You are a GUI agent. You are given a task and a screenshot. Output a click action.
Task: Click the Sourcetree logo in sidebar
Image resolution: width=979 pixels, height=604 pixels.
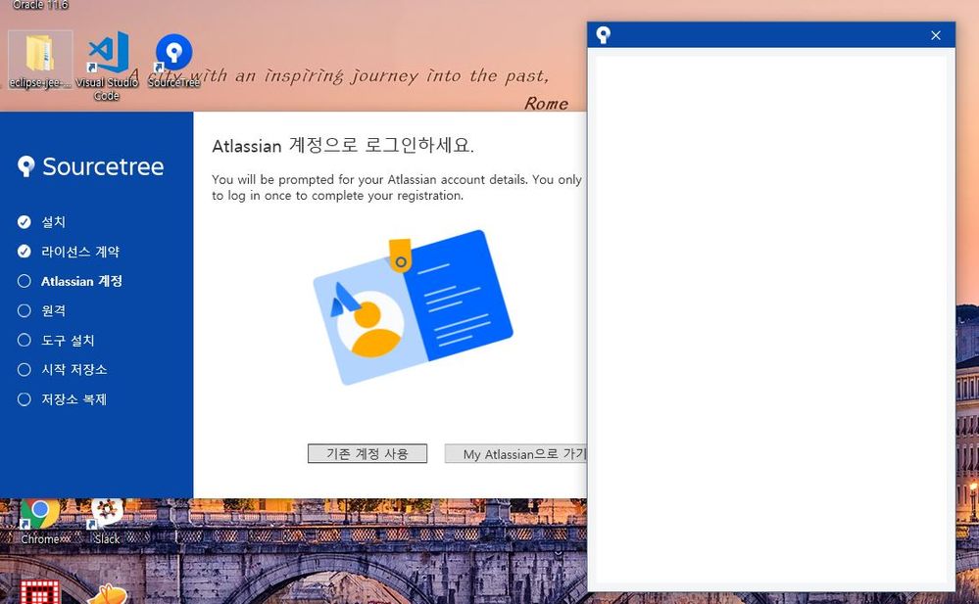tap(91, 166)
